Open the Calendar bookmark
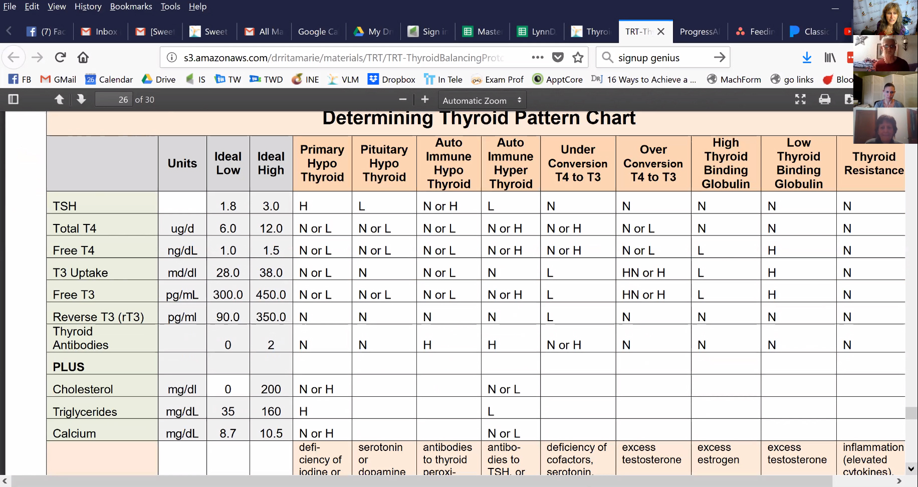This screenshot has width=918, height=487. point(109,79)
